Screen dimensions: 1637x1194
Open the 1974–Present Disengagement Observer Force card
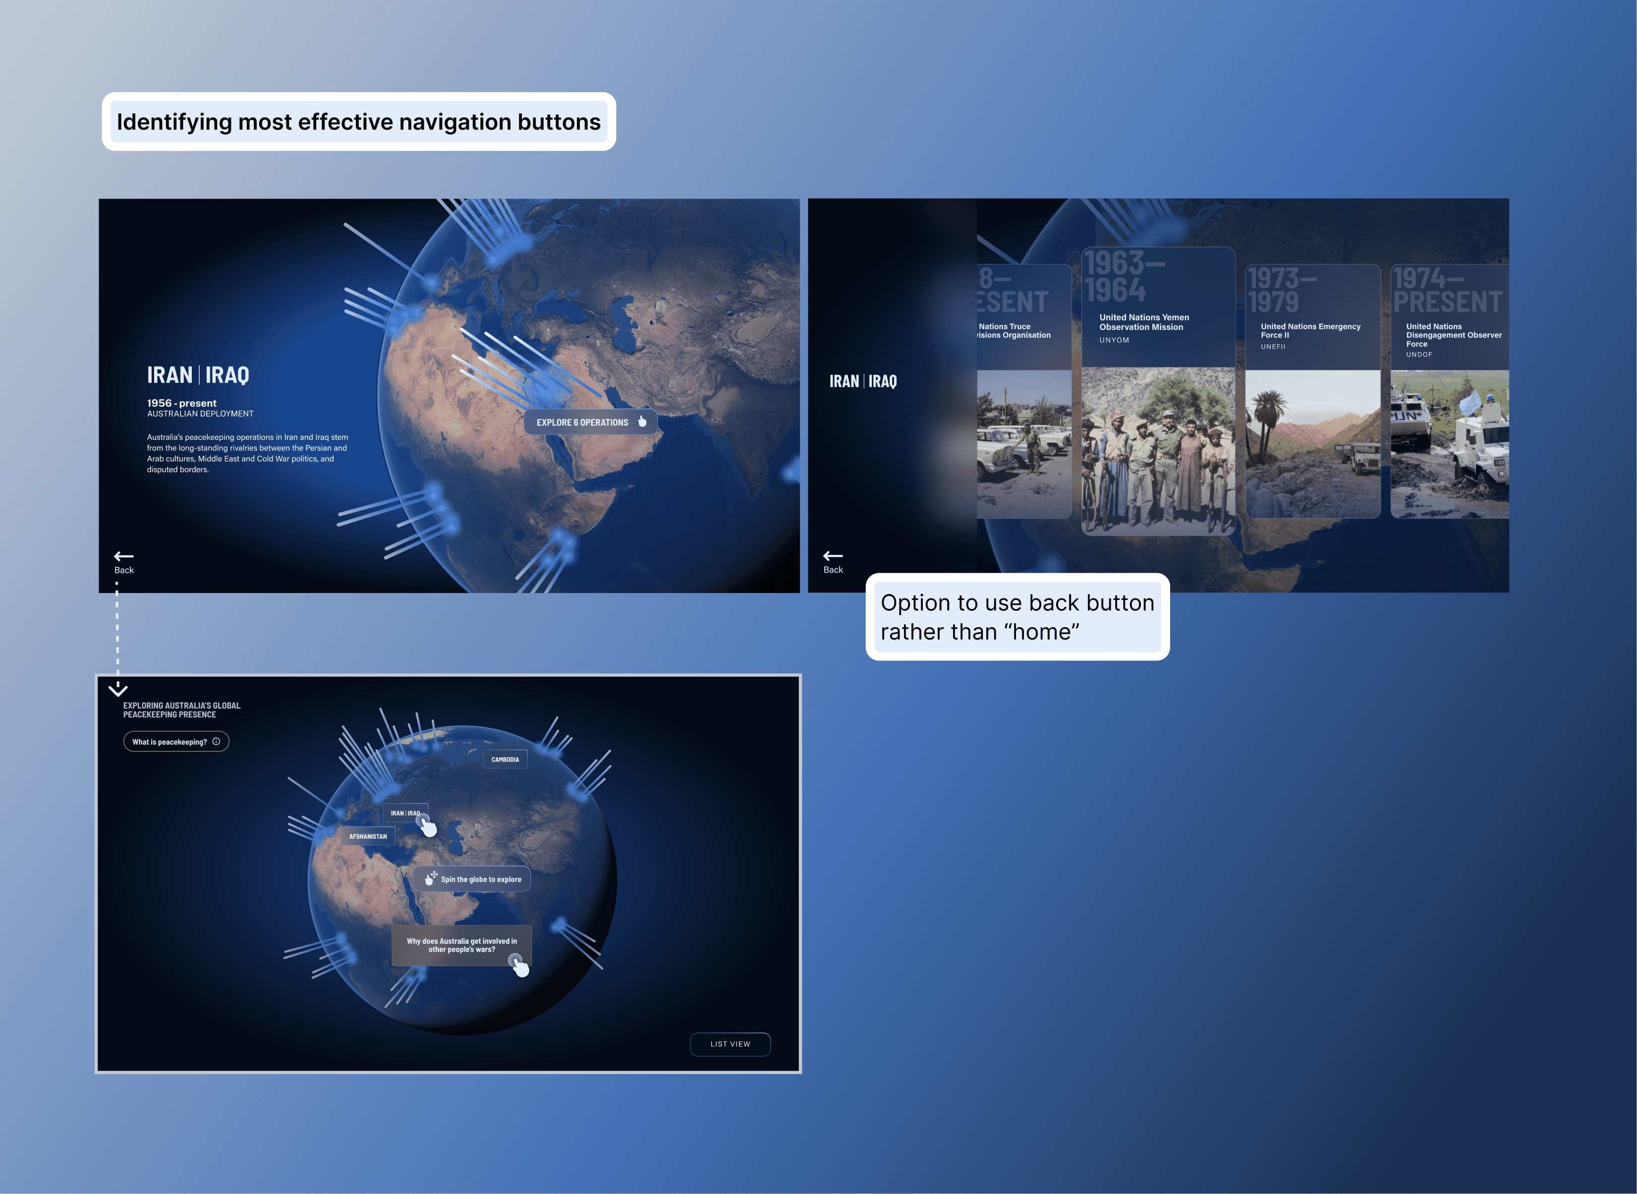tap(1449, 390)
